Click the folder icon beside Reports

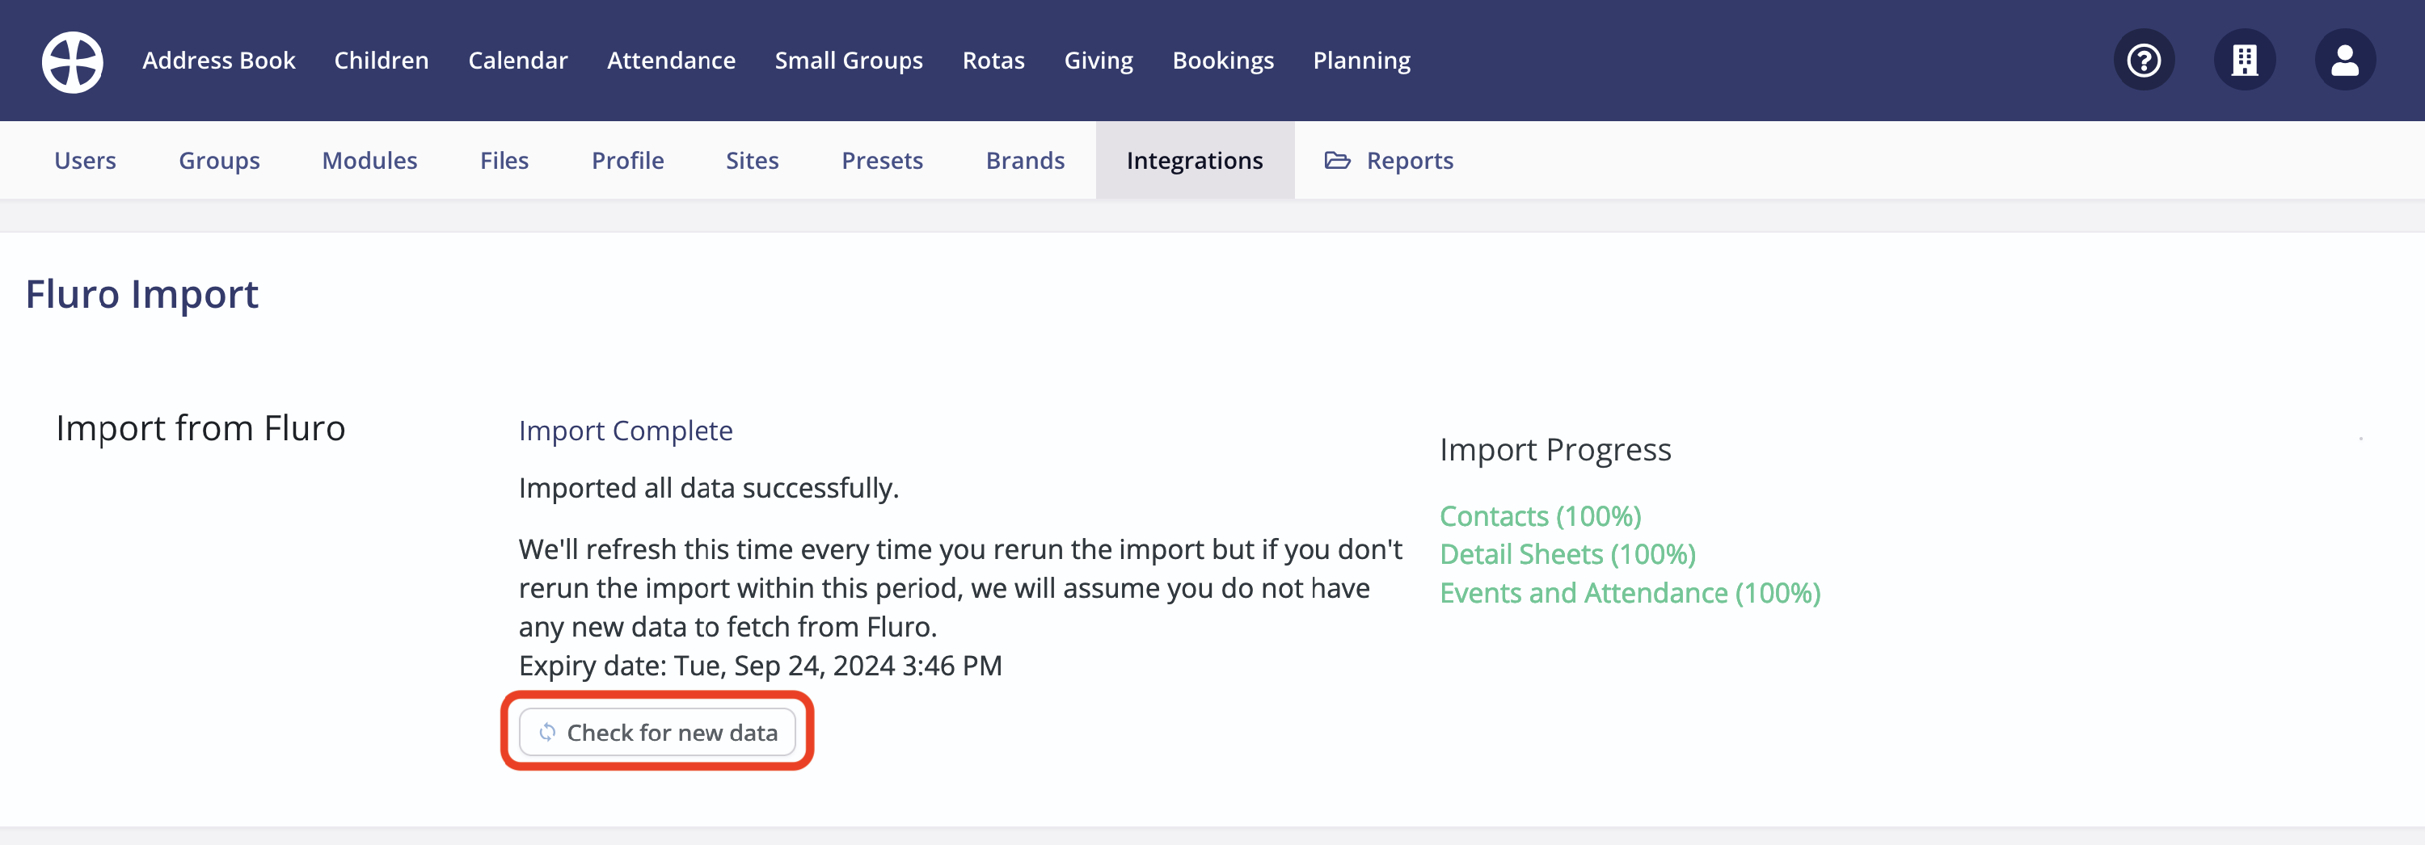click(x=1337, y=160)
